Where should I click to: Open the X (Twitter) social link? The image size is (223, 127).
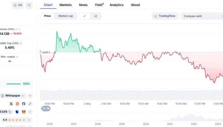coord(11,104)
